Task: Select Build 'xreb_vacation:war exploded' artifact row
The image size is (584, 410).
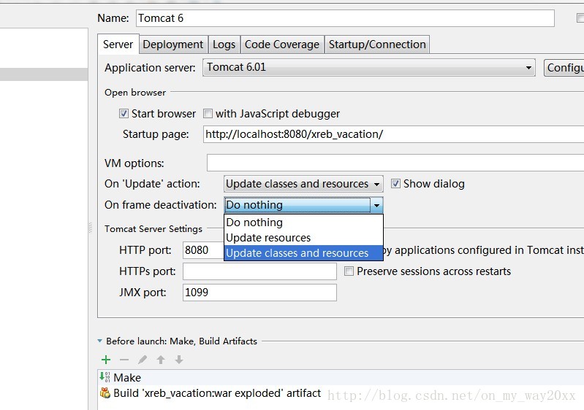Action: click(x=341, y=393)
